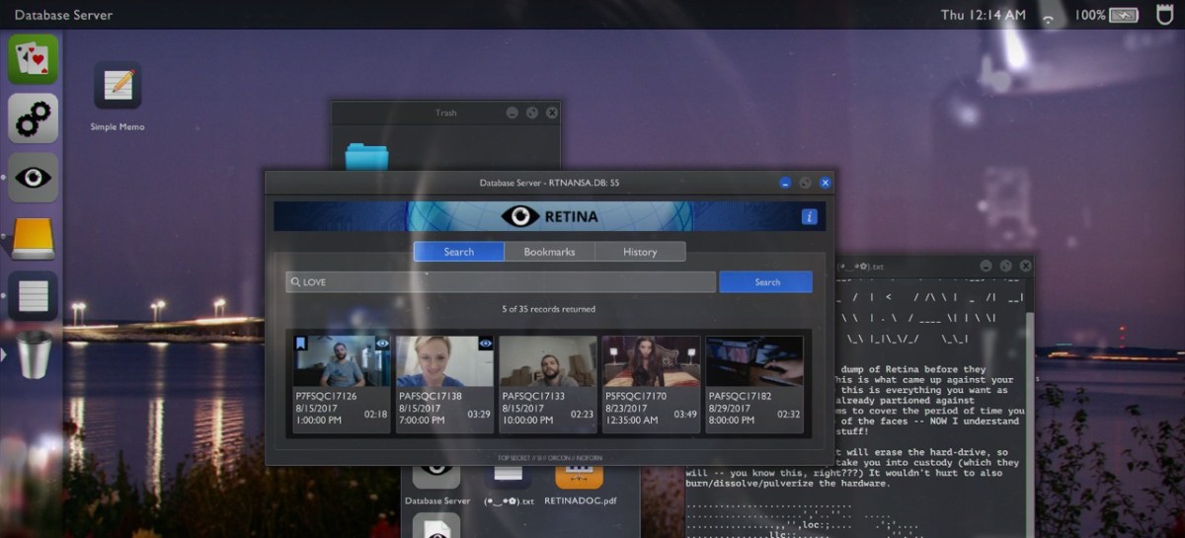Launch the Retina eye app from dock
The width and height of the screenshot is (1185, 538).
tap(34, 178)
